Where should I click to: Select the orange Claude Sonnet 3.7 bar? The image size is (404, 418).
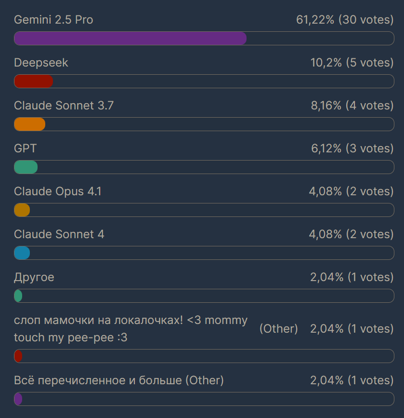coord(29,124)
